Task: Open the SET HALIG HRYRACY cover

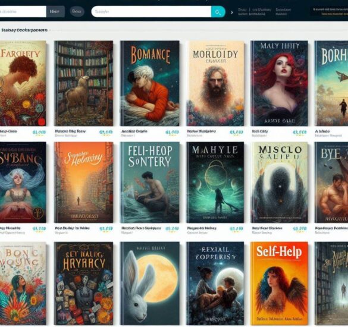Action: coord(83,284)
